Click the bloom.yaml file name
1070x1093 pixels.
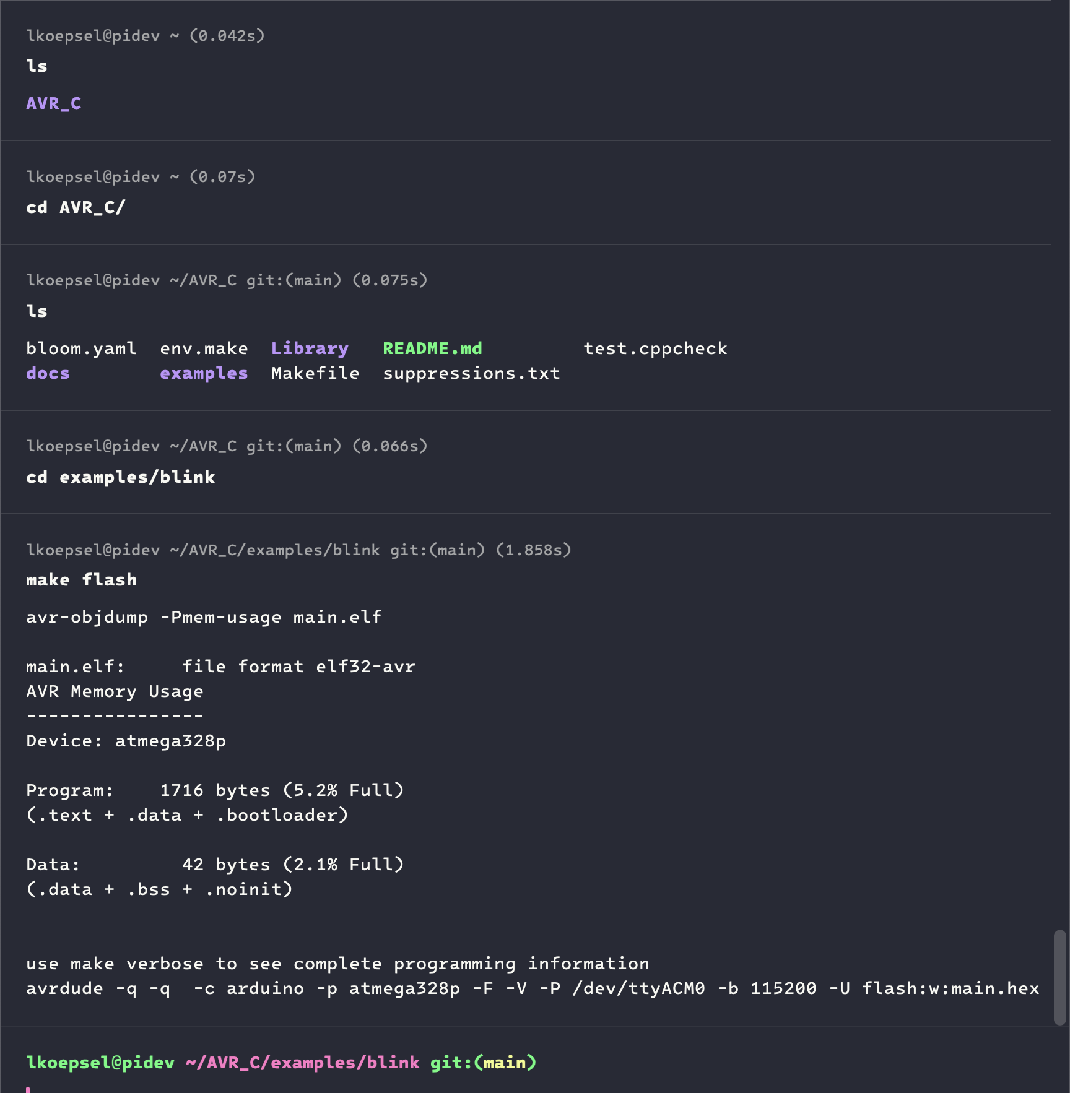(x=81, y=349)
